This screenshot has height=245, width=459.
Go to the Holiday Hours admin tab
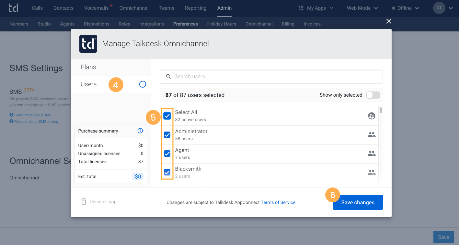tap(222, 24)
